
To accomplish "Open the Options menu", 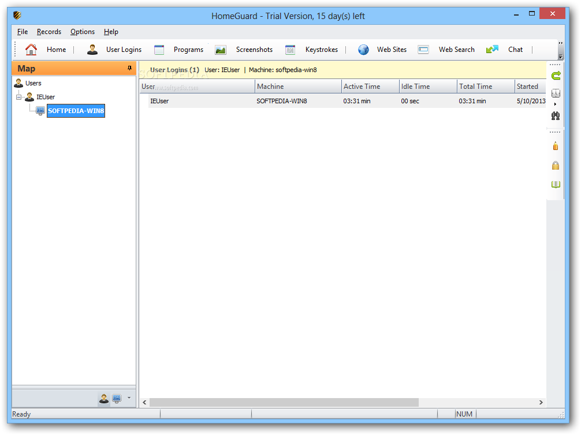I will pyautogui.click(x=82, y=32).
